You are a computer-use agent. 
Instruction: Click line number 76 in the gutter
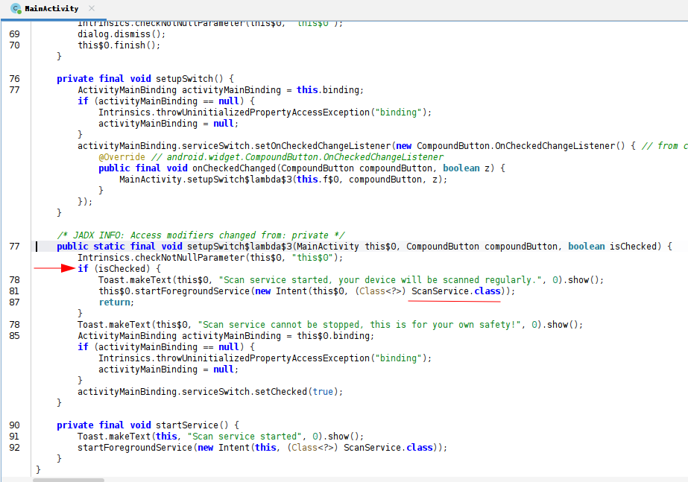[x=15, y=79]
